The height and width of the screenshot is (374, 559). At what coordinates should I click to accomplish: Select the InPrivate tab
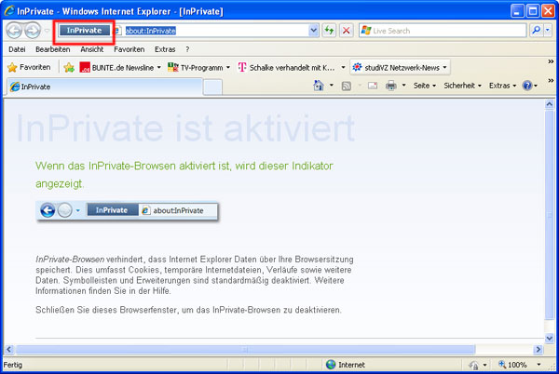point(104,87)
